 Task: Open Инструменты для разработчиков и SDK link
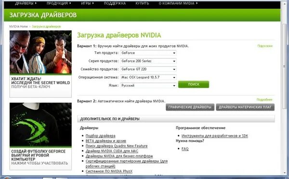[215, 136]
